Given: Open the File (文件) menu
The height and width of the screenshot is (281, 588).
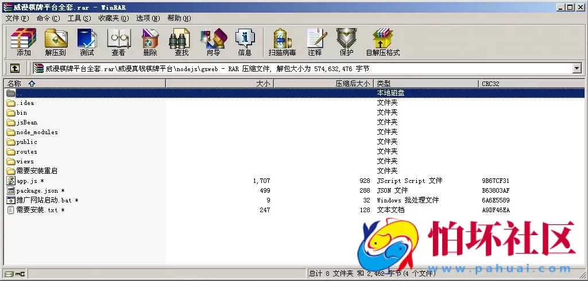Looking at the screenshot, I should (x=17, y=18).
